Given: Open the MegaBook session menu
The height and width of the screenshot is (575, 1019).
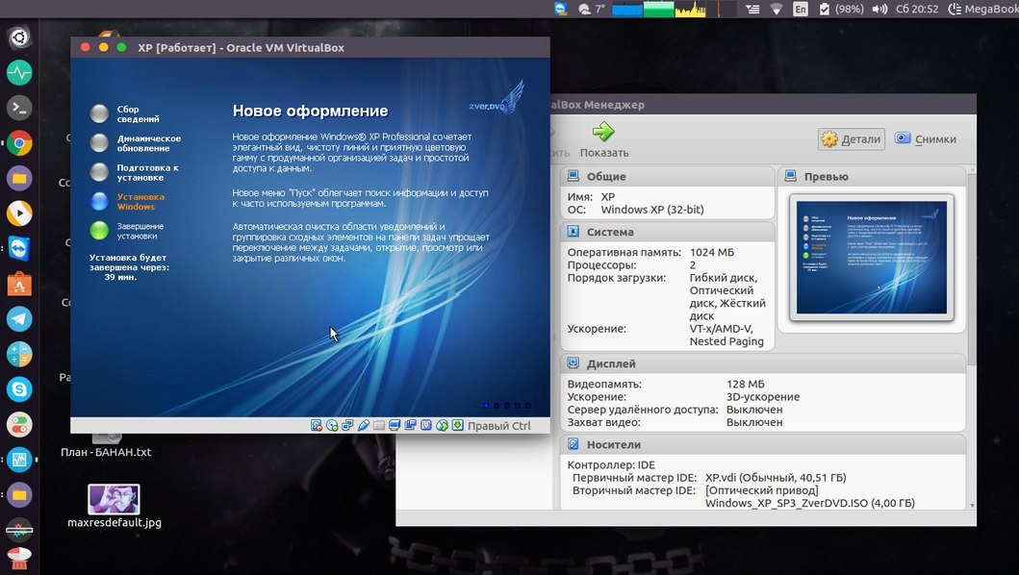Looking at the screenshot, I should (x=983, y=9).
